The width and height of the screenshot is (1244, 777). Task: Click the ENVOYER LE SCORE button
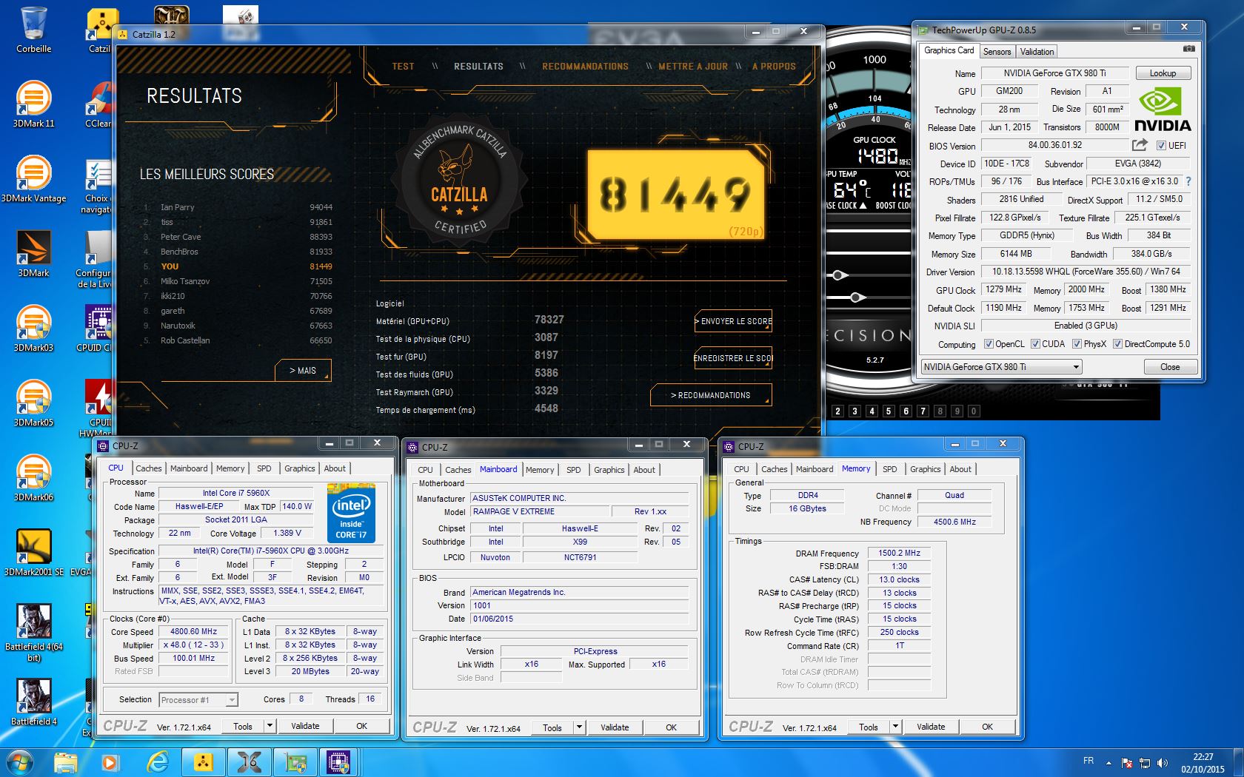tap(733, 321)
